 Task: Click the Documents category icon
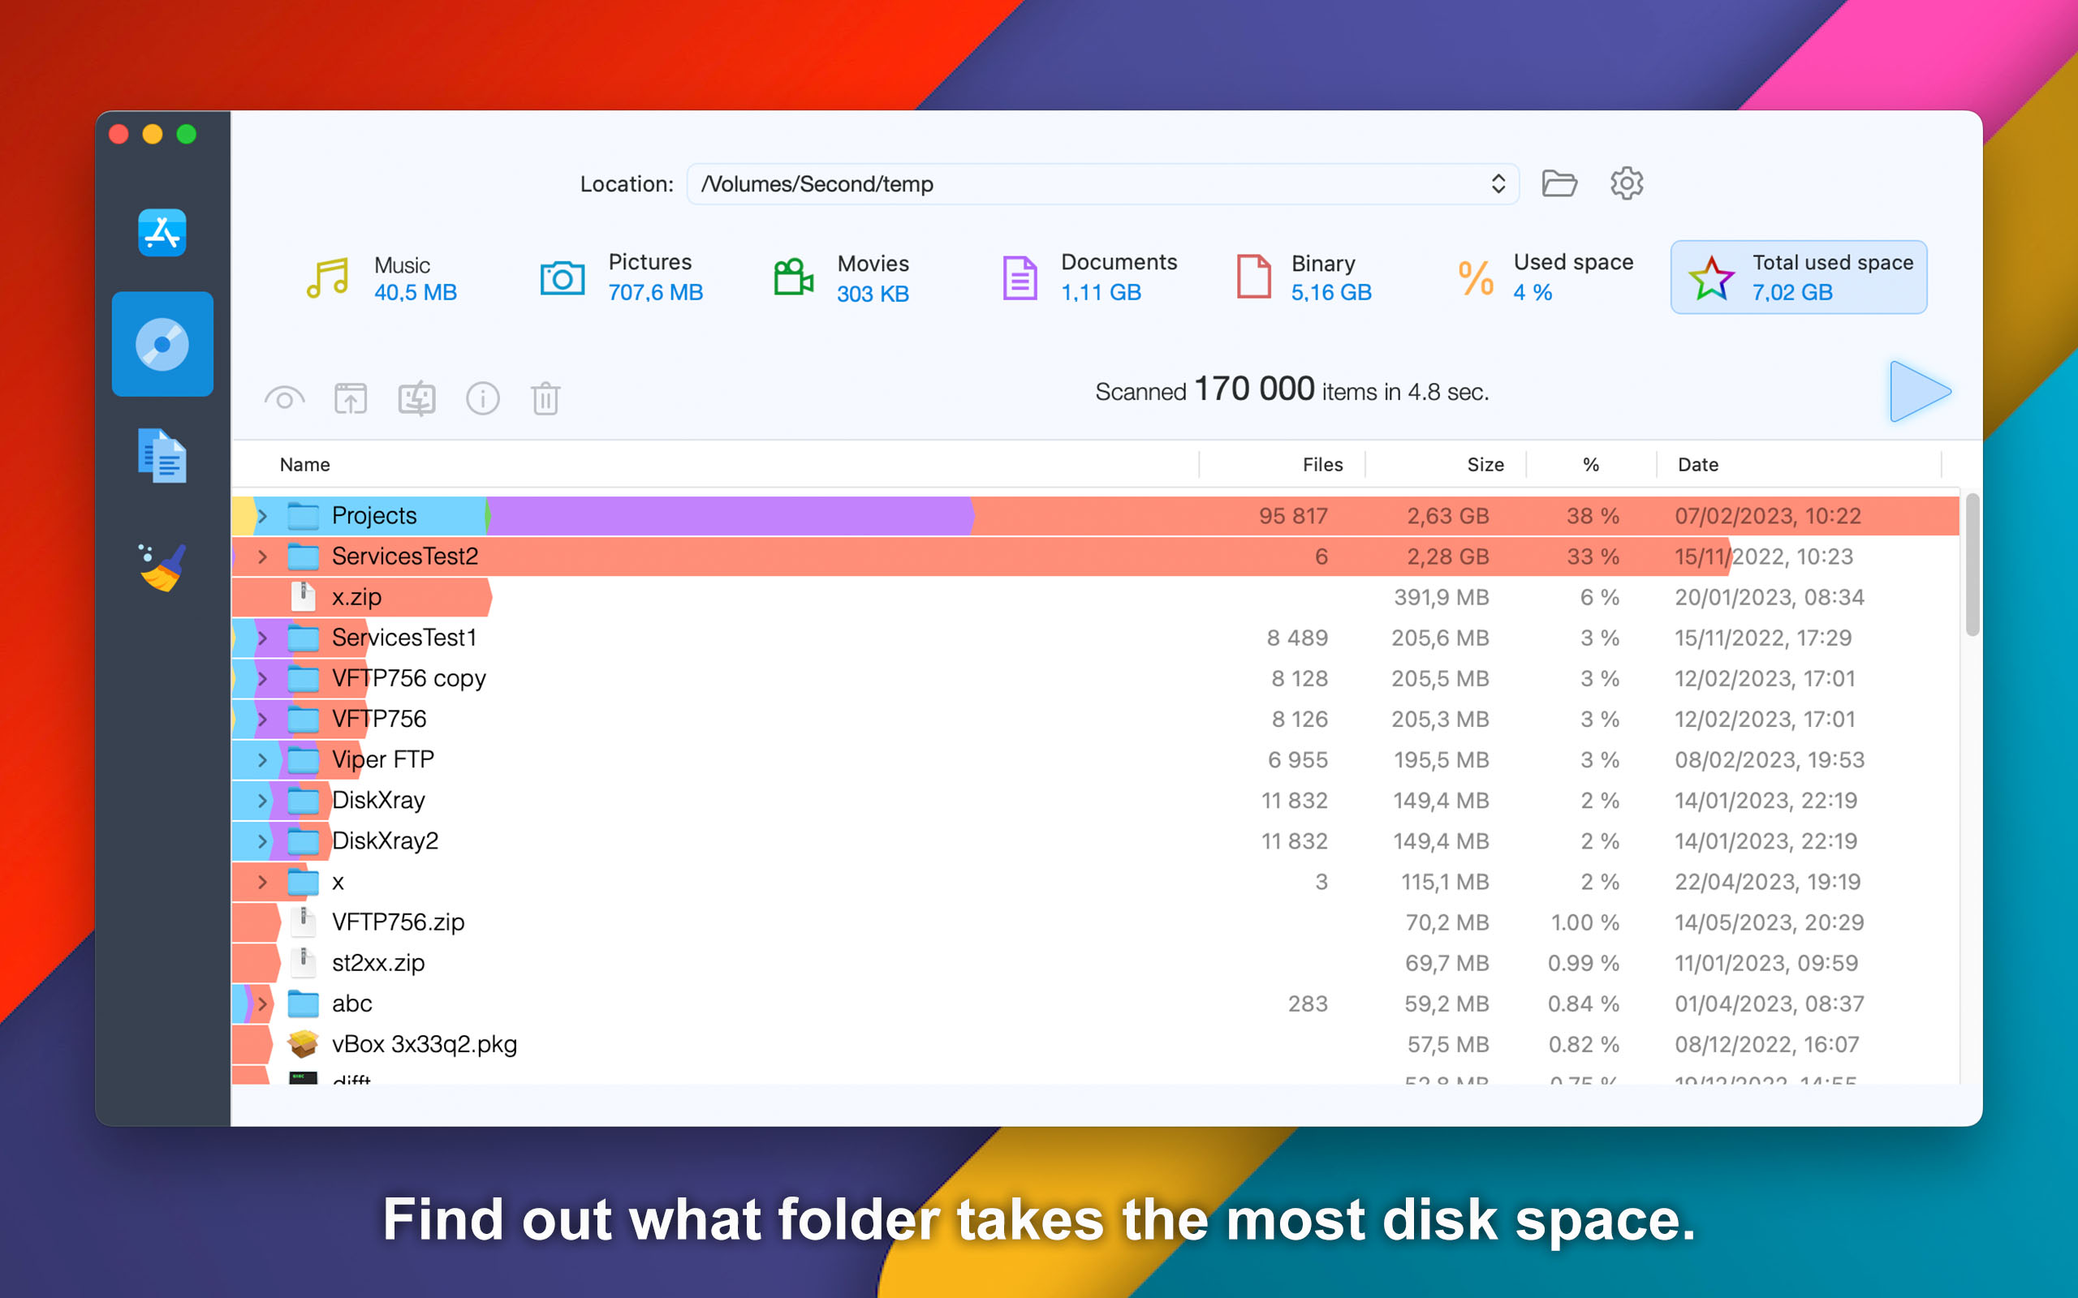[x=1020, y=277]
